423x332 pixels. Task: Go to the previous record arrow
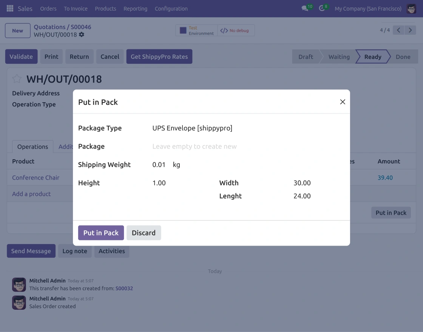398,30
